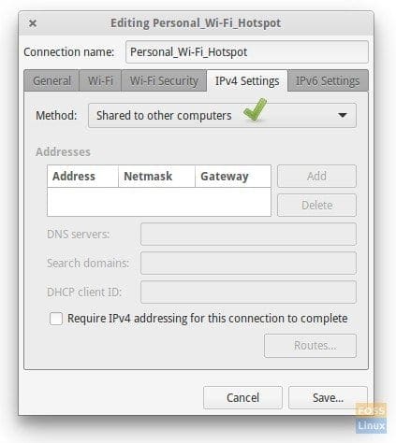
Task: Focus the Connection name field
Action: [247, 52]
